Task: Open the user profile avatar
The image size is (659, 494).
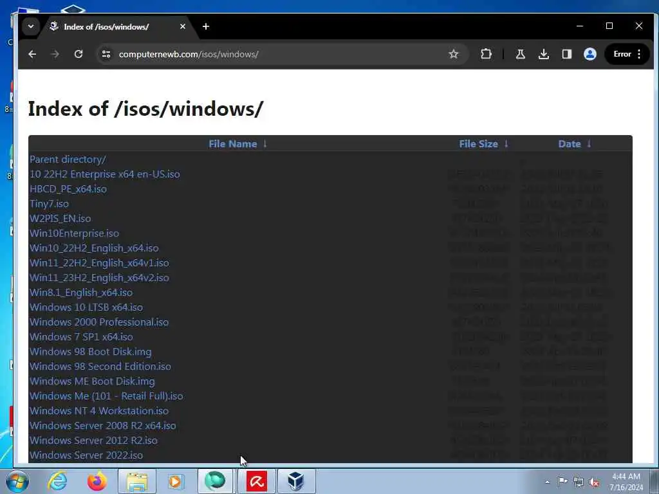Action: [x=590, y=54]
